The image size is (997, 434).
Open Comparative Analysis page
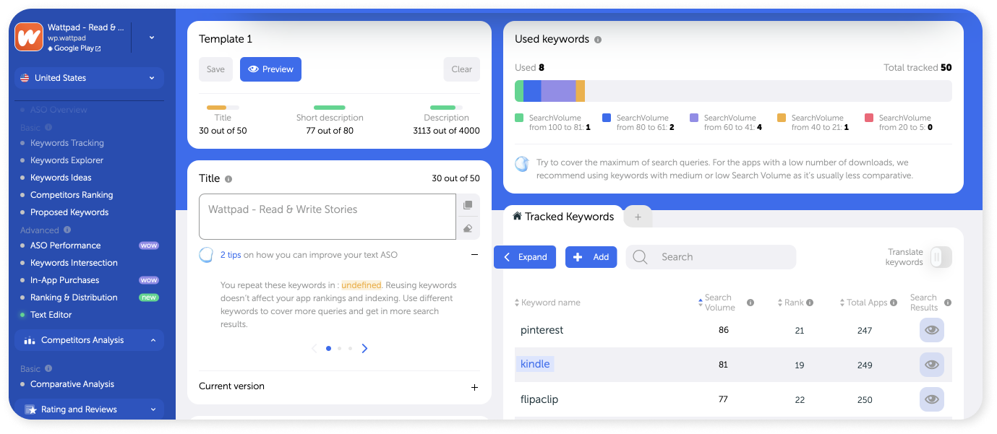(72, 384)
